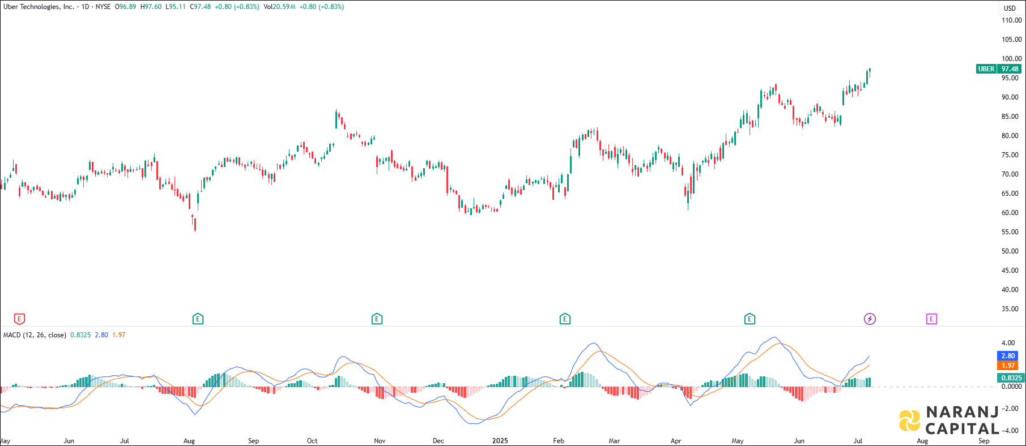Click the C97.48 close value
Viewport: 1026px width, 446px height.
201,7
